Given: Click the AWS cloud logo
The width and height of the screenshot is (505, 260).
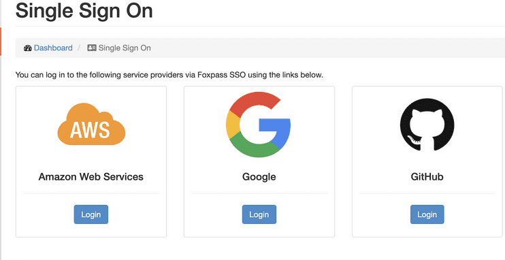Looking at the screenshot, I should click(91, 124).
